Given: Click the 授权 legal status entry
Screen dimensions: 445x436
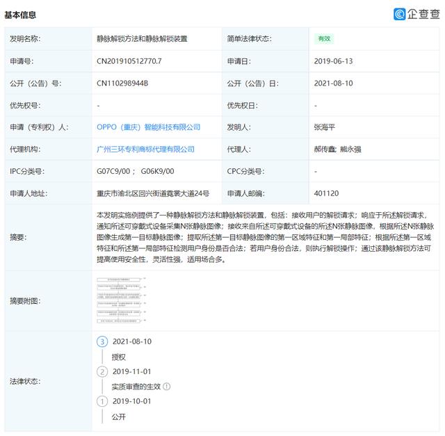Looking at the screenshot, I should point(119,357).
